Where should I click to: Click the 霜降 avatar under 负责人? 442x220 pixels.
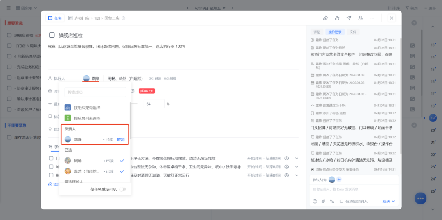(x=68, y=139)
